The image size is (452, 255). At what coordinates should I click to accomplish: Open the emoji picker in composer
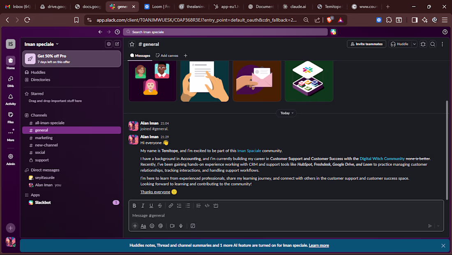click(152, 226)
